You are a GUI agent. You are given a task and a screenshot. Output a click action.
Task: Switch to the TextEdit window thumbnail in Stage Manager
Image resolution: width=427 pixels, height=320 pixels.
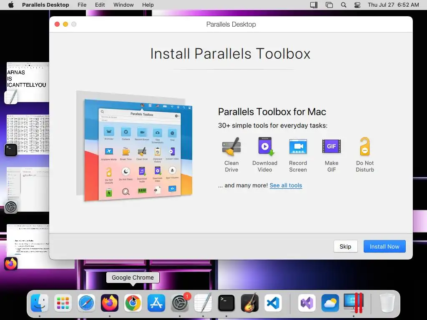[x=28, y=82]
